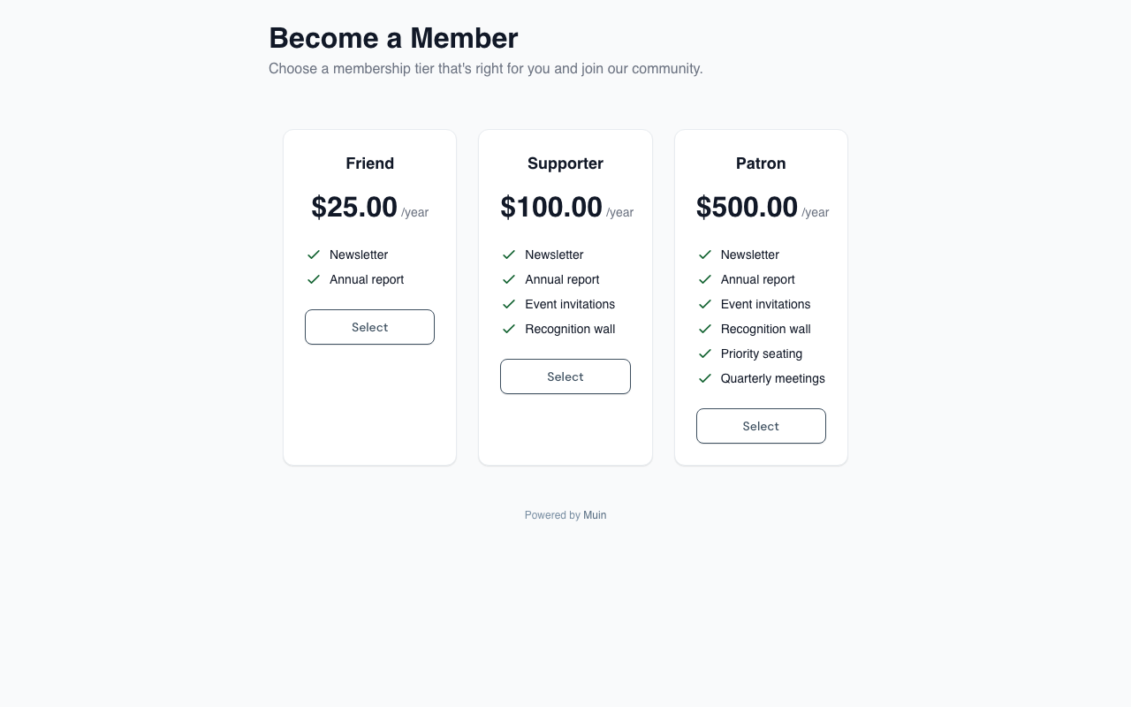Click the $25.00 price text

pyautogui.click(x=354, y=207)
